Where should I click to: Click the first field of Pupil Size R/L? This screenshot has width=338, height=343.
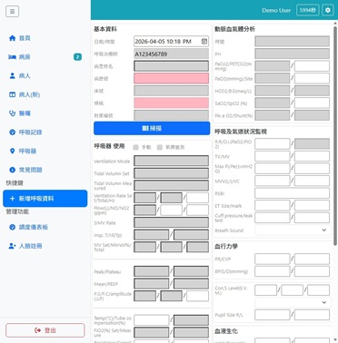point(273,315)
